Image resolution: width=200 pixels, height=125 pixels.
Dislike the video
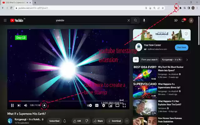pyautogui.click(x=87, y=121)
